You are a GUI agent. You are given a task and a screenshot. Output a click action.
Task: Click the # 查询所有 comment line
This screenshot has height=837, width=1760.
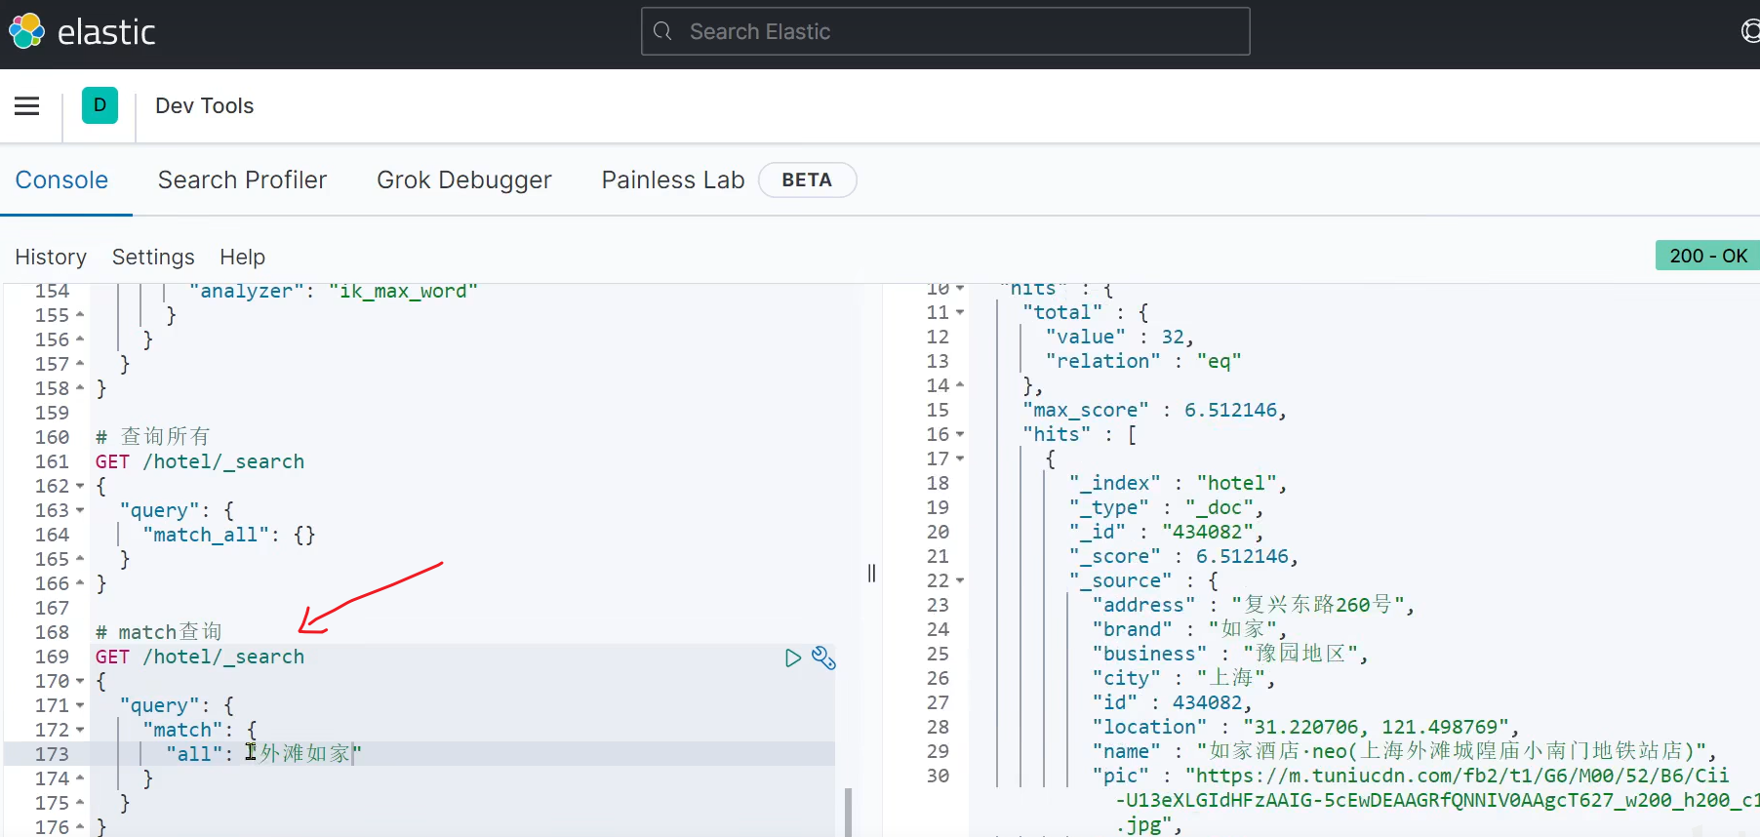[152, 437]
